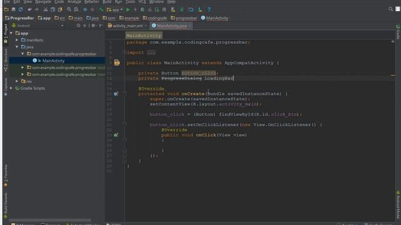The height and width of the screenshot is (225, 401).
Task: Click override gutter icon beside onCreate
Action: point(116,94)
